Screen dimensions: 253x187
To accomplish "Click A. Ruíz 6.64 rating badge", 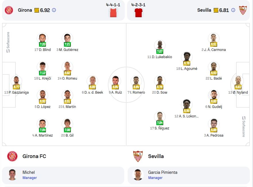I will pos(115,87).
